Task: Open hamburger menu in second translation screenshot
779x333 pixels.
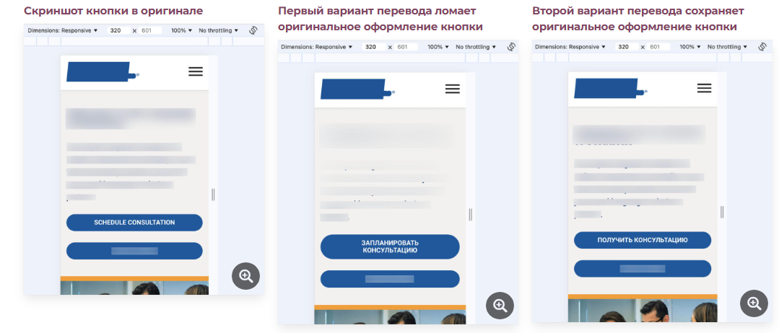Action: 705,88
